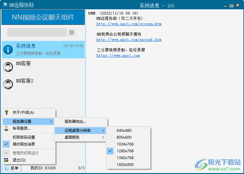The image size is (244, 174).
Task: Select the NN客服2 contact name
Action: [25, 81]
